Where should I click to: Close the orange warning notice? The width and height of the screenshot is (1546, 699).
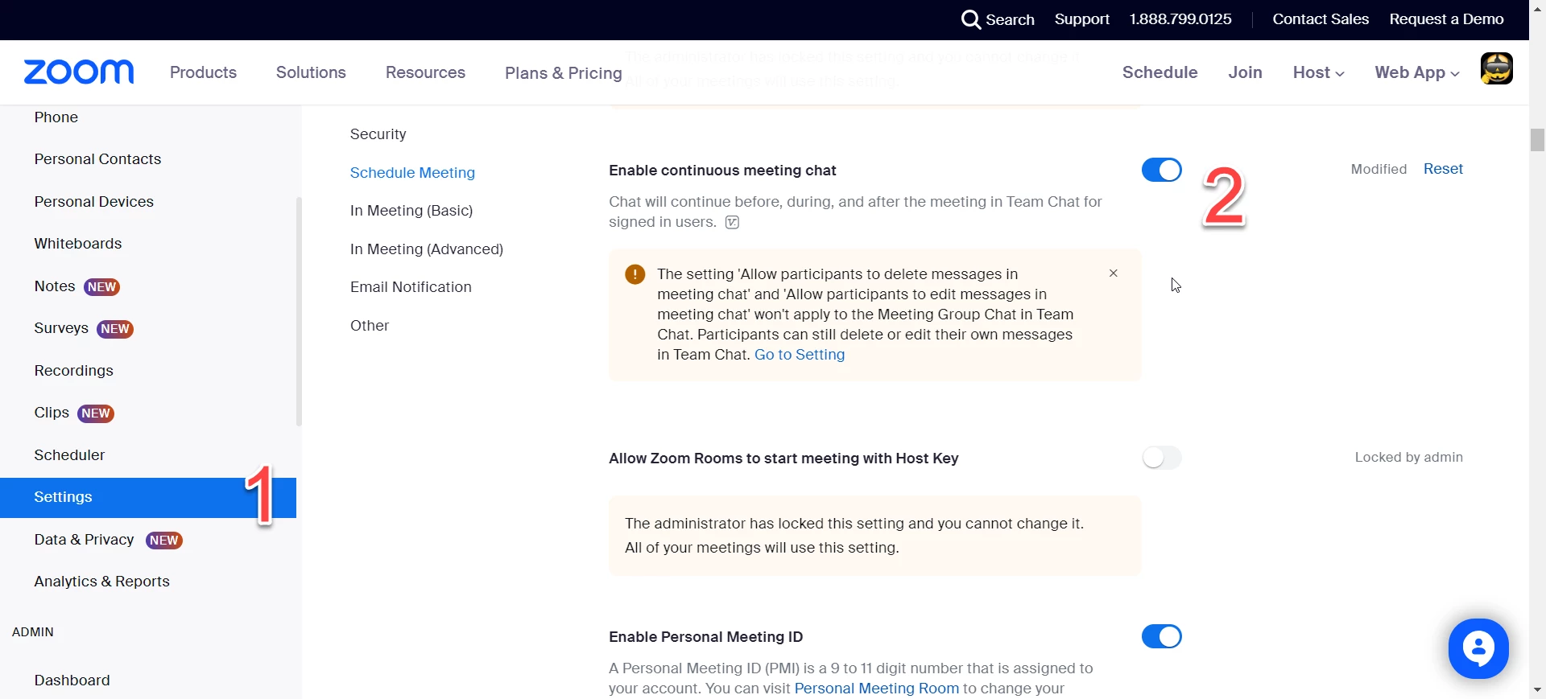pos(1114,273)
